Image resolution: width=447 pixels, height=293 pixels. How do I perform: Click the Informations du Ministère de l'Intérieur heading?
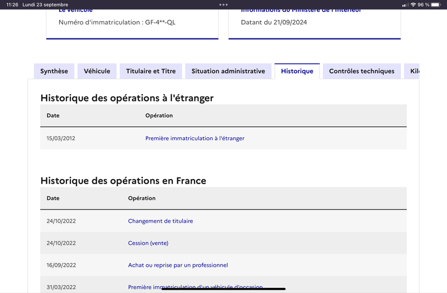coord(301,11)
